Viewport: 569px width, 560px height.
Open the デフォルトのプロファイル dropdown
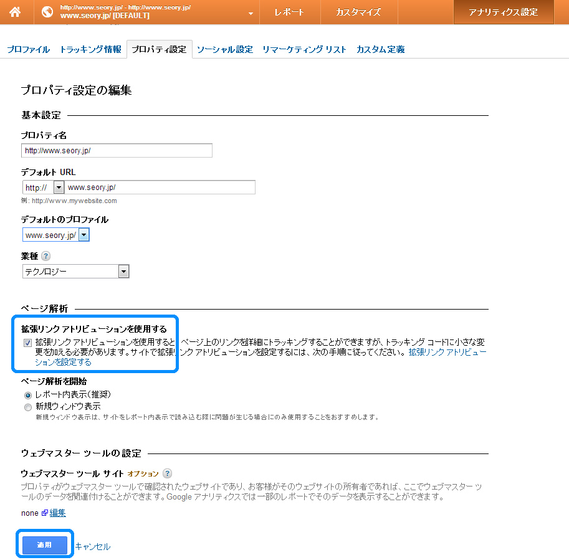[x=84, y=235]
